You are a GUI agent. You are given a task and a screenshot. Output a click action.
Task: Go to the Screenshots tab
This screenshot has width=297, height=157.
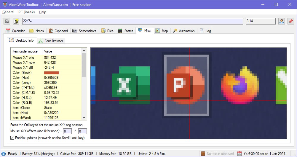(84, 31)
